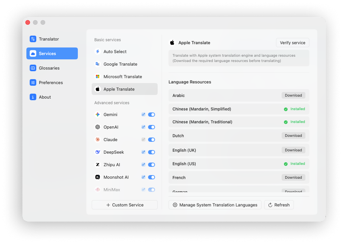The image size is (343, 244).
Task: Toggle the Zhipu AI service switch
Action: pos(151,165)
